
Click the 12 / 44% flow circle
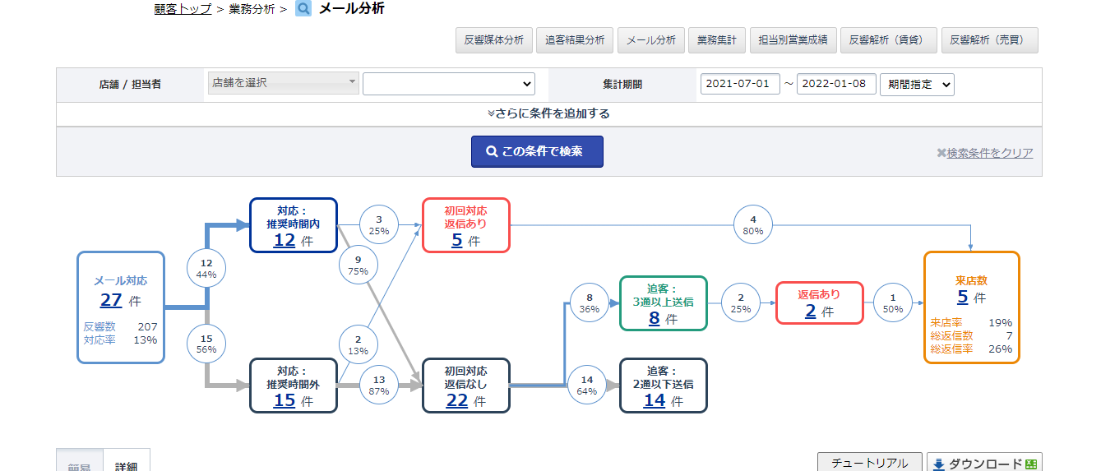pyautogui.click(x=206, y=268)
